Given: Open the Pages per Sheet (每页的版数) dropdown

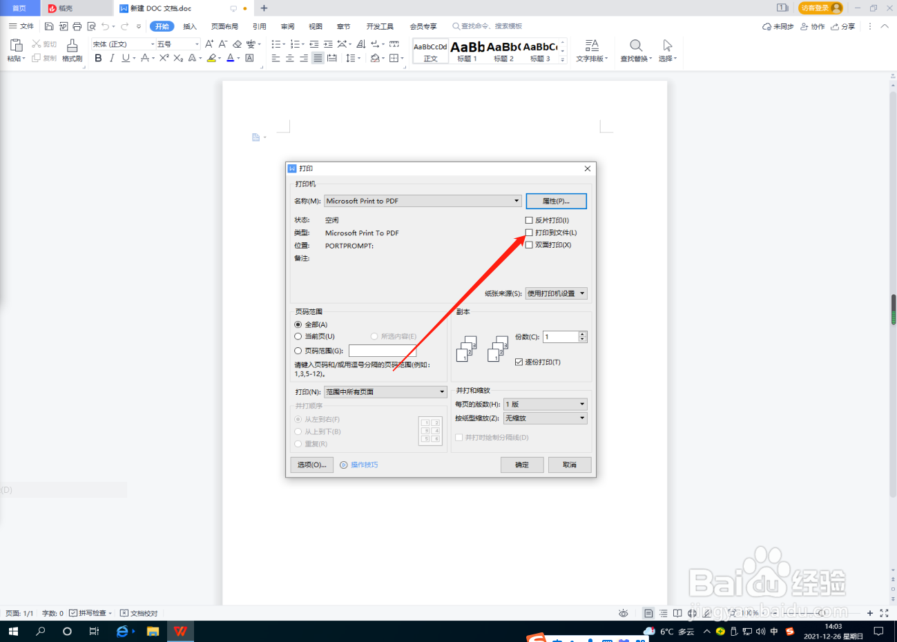Looking at the screenshot, I should [x=545, y=404].
